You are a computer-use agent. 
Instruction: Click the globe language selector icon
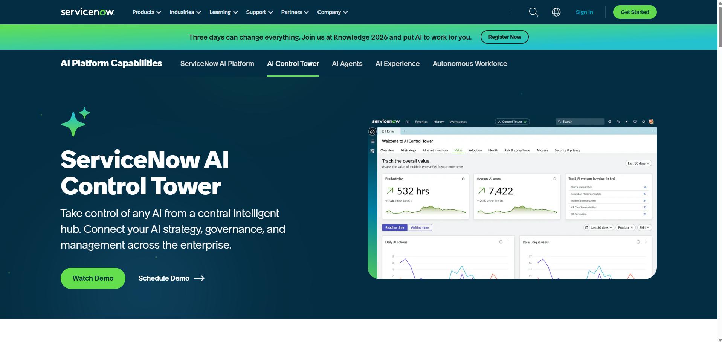(x=556, y=12)
